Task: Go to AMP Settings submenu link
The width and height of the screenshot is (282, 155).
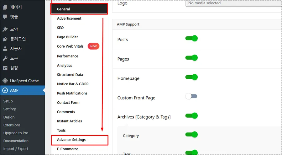Action: click(x=10, y=109)
